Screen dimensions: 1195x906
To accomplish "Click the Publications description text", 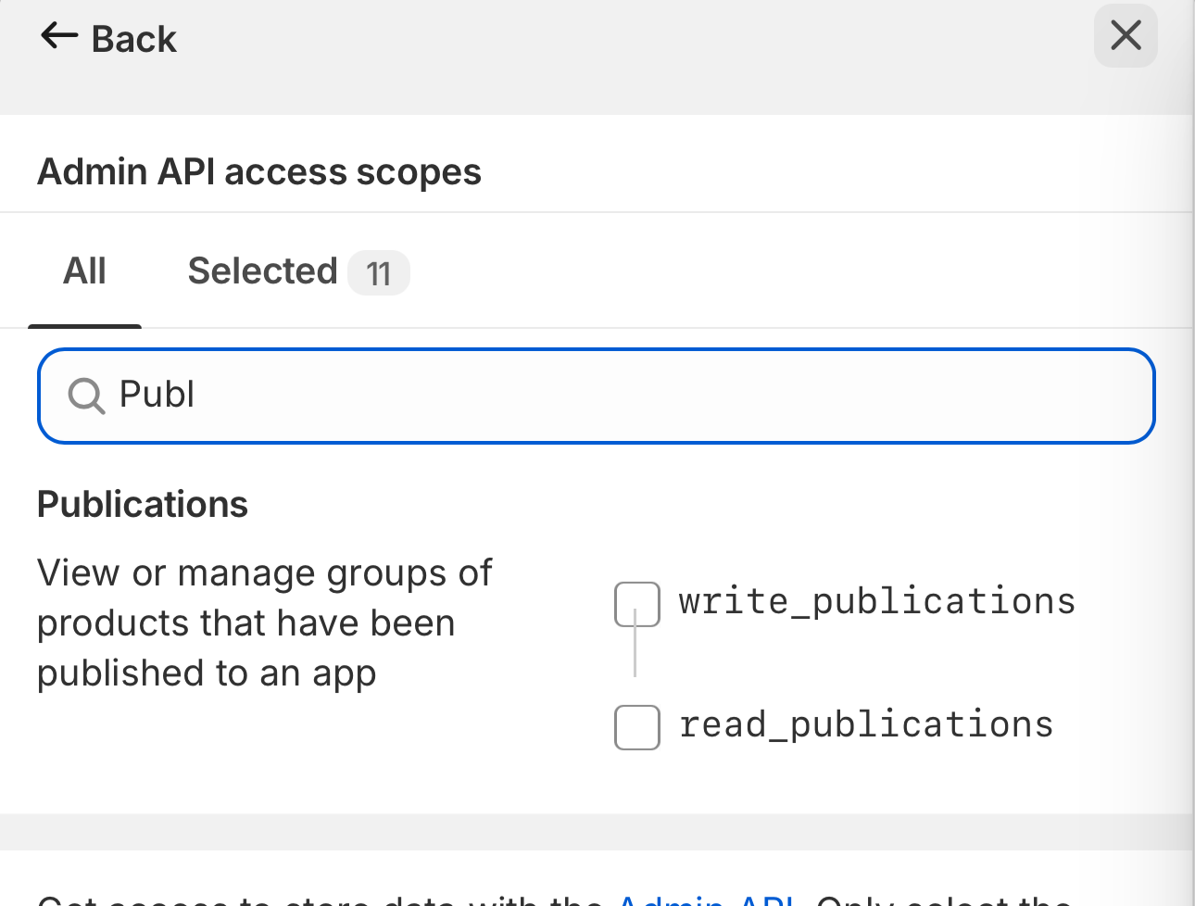I will [x=264, y=623].
